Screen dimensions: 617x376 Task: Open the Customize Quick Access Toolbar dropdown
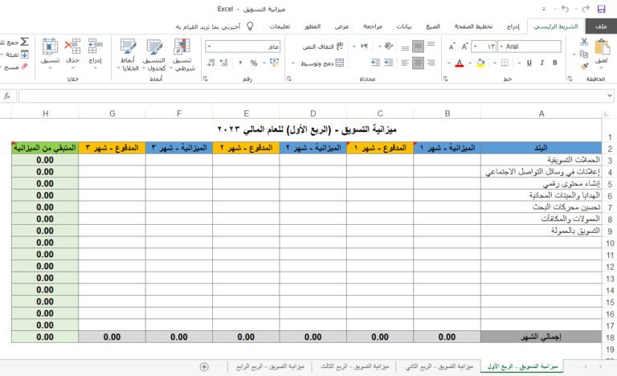pyautogui.click(x=544, y=9)
